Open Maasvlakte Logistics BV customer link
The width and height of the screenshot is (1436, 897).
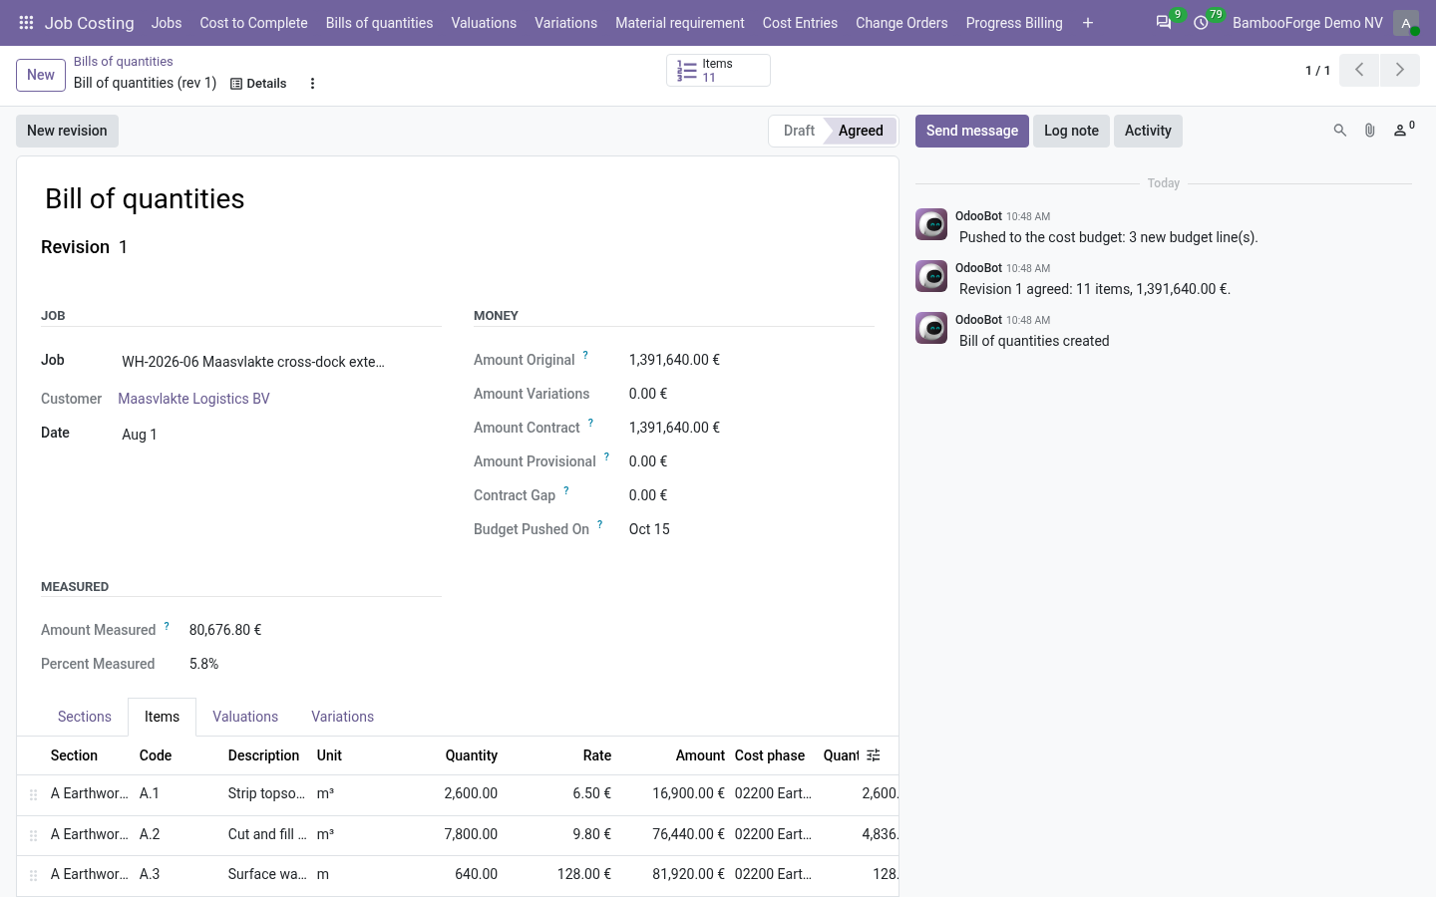coord(193,399)
